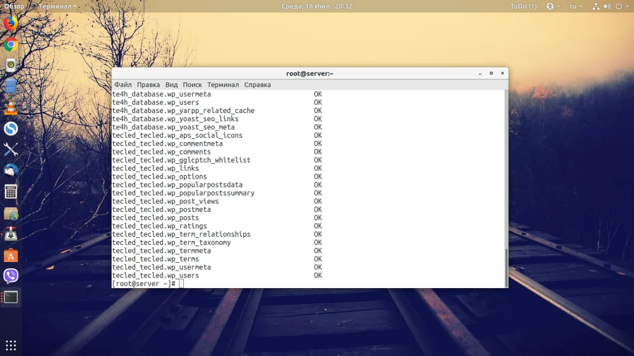Open the ToDo (1) indicator
634x356 pixels.
(523, 6)
